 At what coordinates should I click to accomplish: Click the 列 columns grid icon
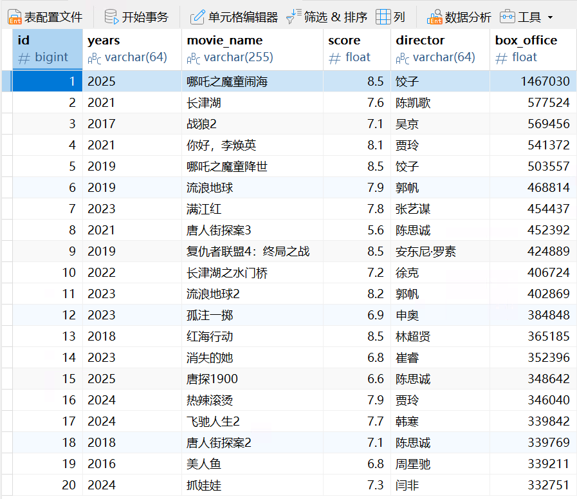(383, 17)
